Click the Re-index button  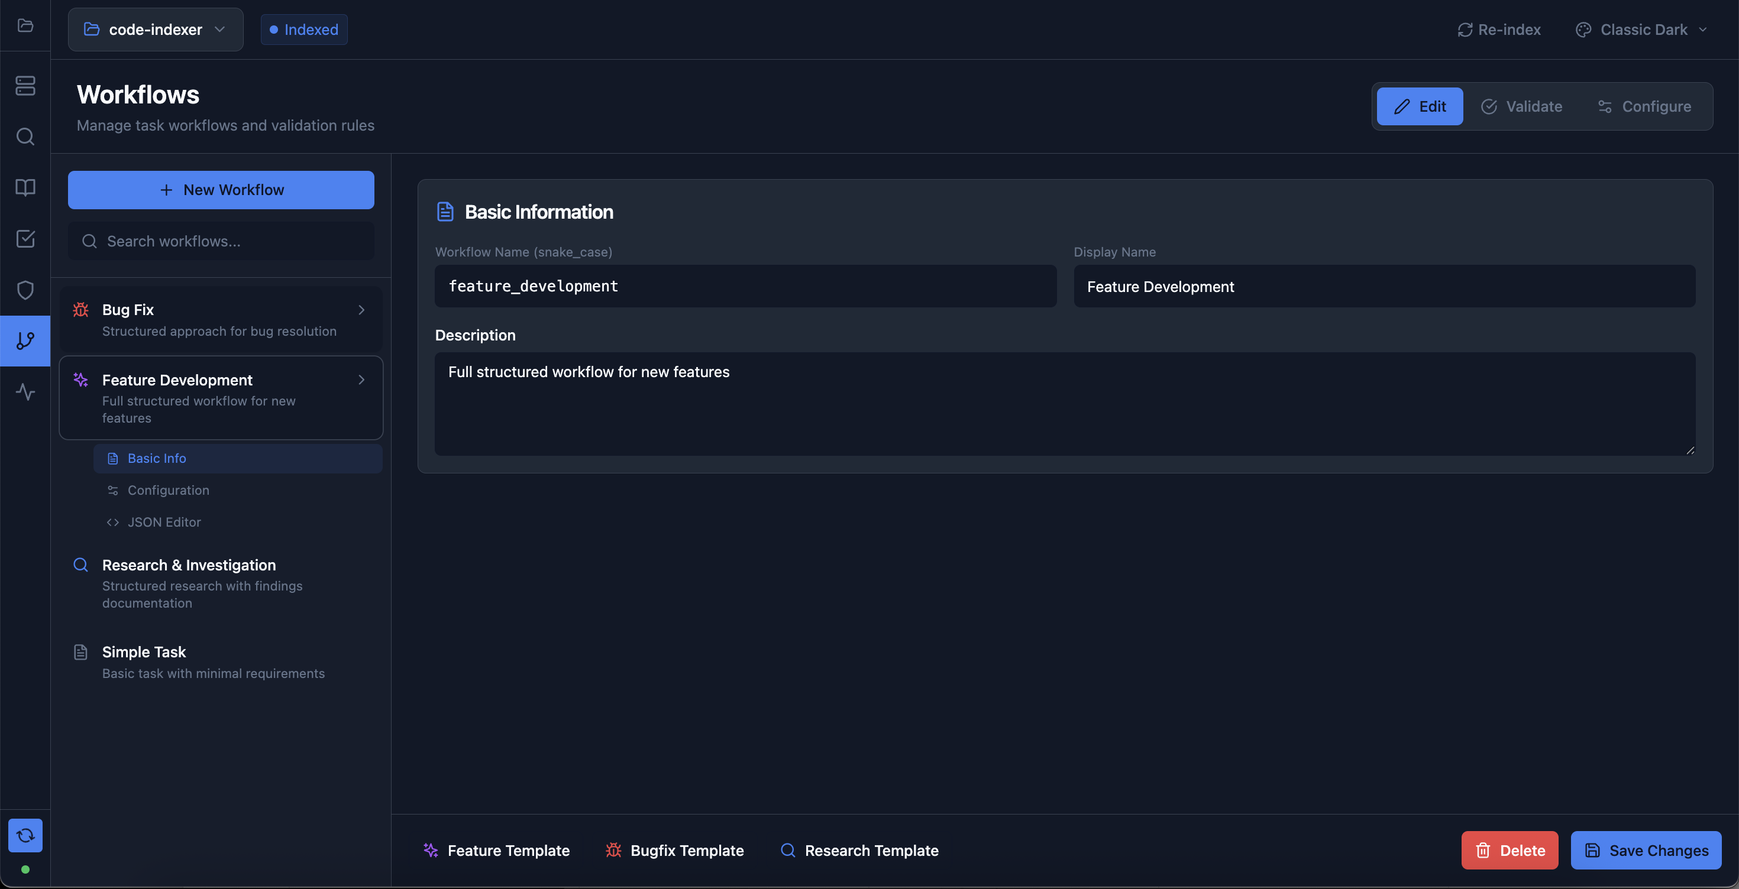pyautogui.click(x=1499, y=30)
